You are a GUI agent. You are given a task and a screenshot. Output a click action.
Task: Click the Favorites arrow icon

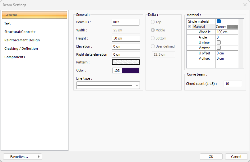(39, 157)
